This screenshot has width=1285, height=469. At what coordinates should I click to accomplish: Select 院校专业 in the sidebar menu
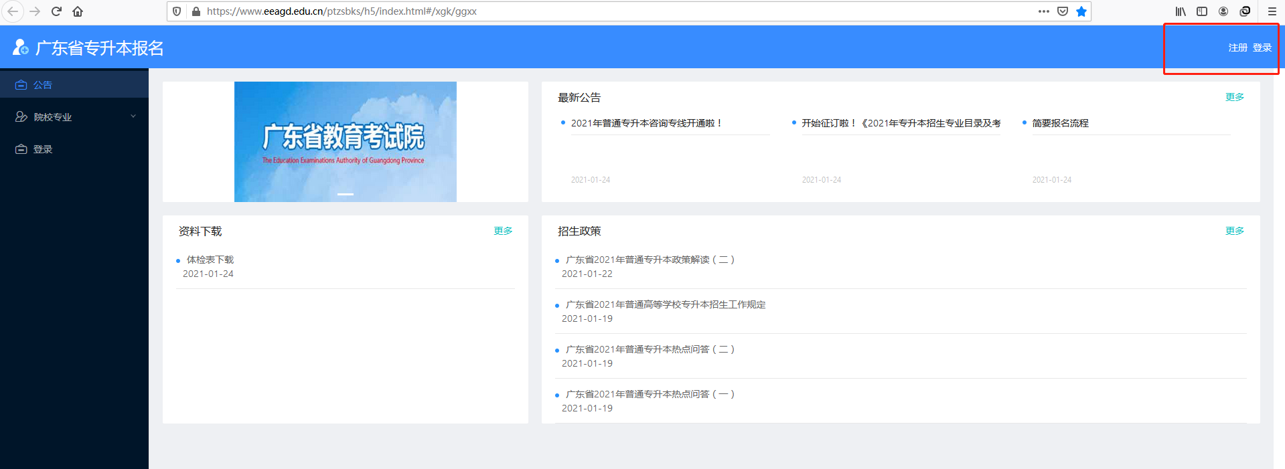tap(74, 117)
